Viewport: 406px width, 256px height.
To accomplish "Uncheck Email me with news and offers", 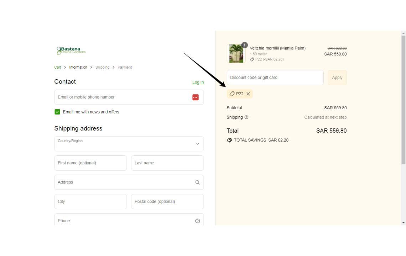I will (x=57, y=112).
